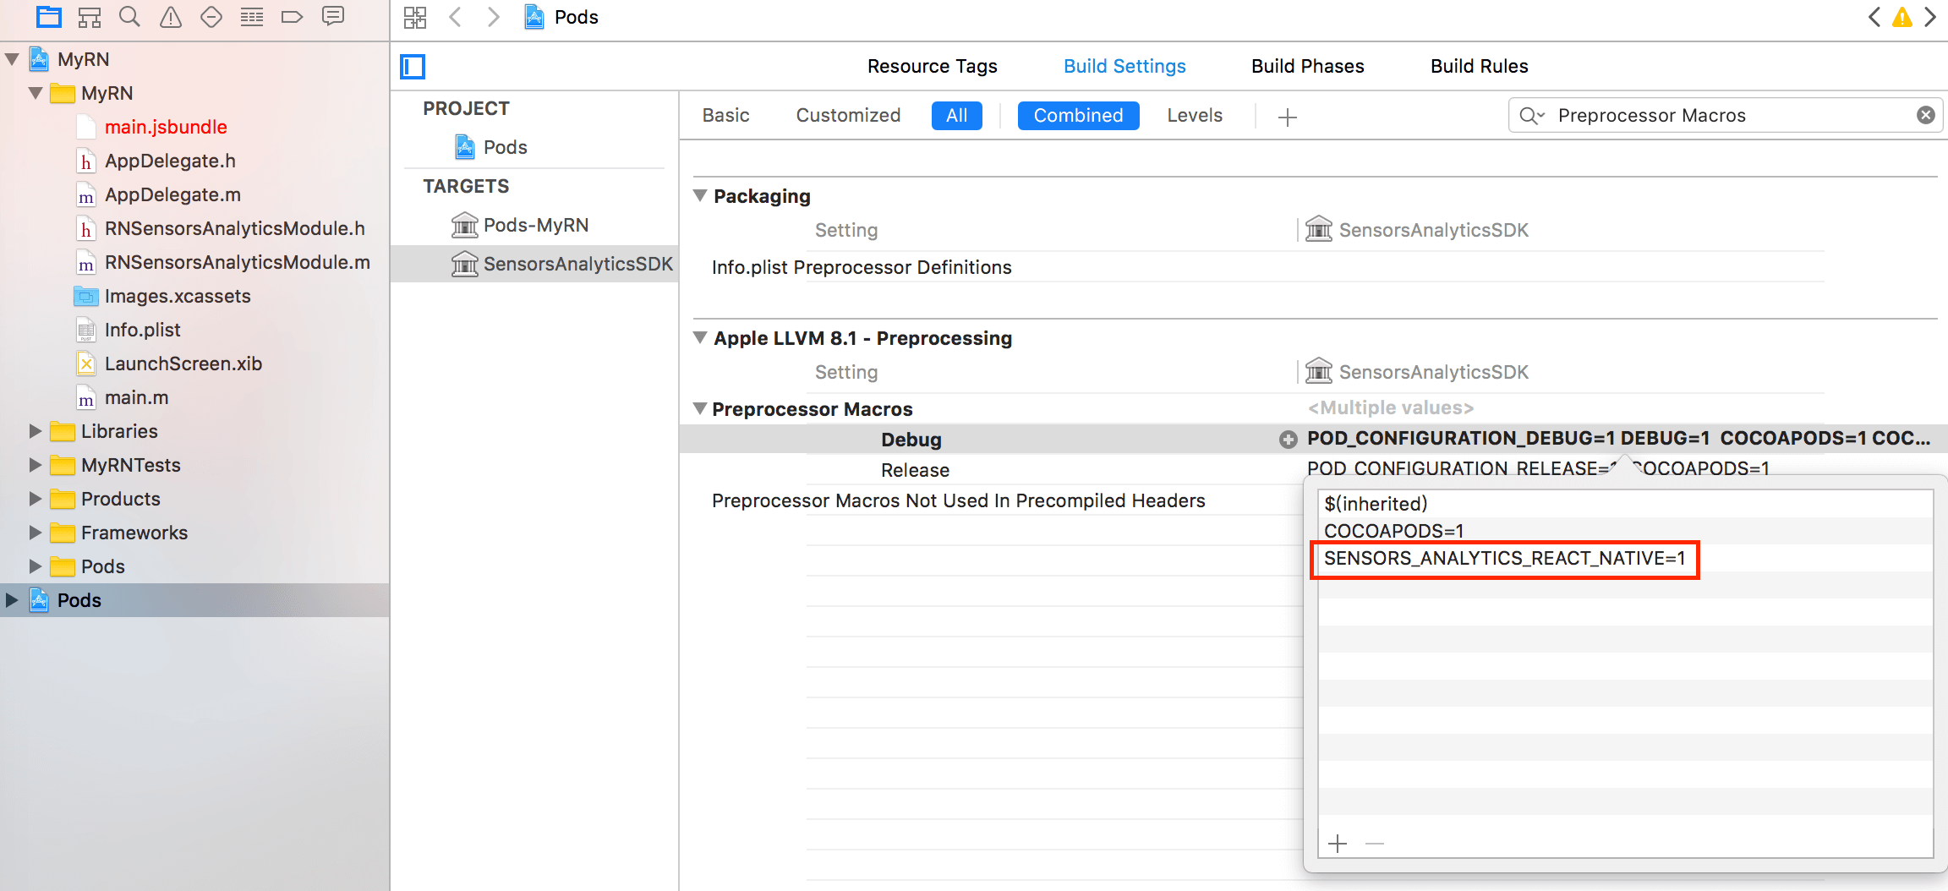Viewport: 1948px width, 891px height.
Task: Select the Levels view mode
Action: (x=1195, y=115)
